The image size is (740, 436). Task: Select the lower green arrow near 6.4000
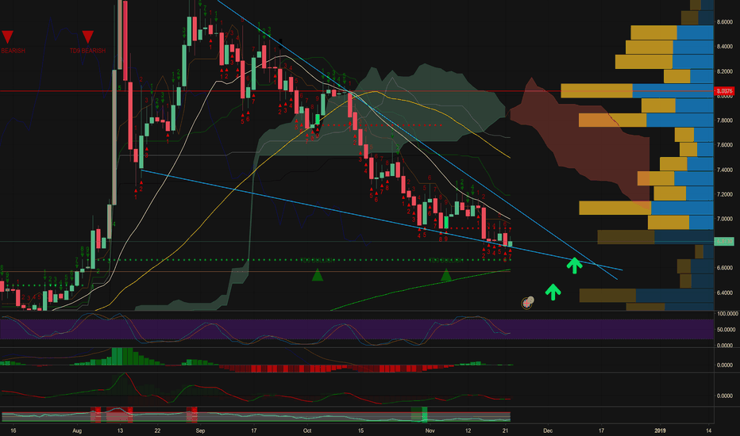pyautogui.click(x=553, y=292)
